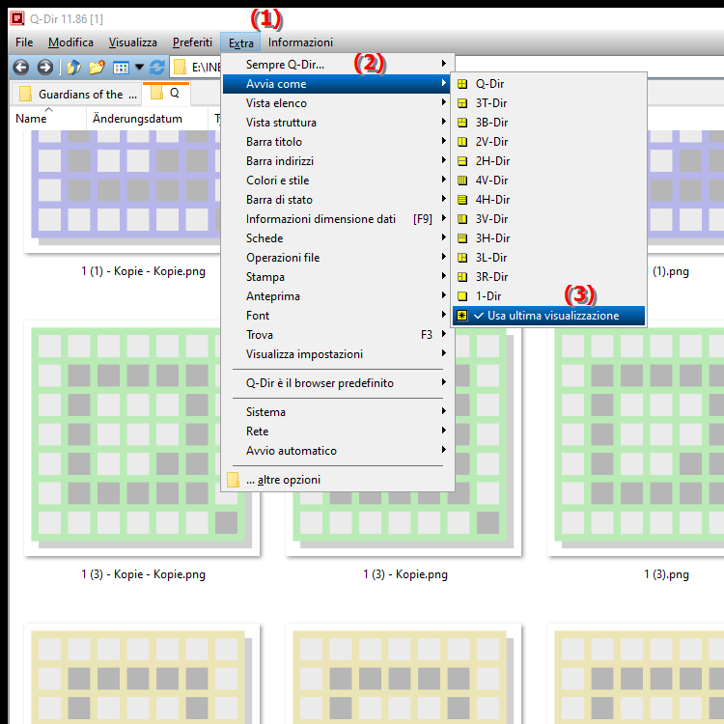Open the Avvio automatico entry

[339, 451]
